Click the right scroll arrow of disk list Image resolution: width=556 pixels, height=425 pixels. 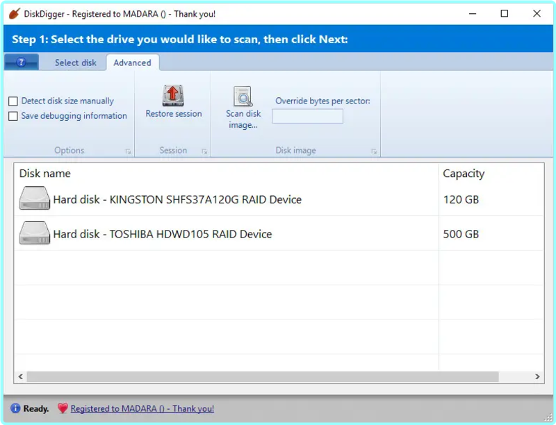pos(537,376)
